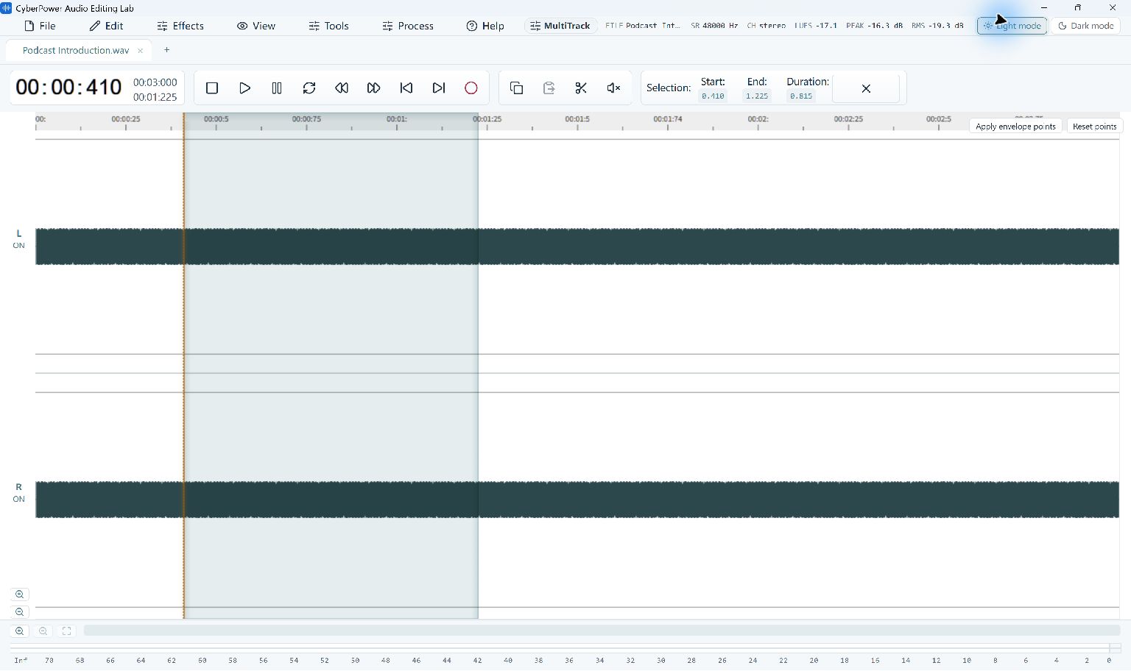Toggle left channel ON
The height and width of the screenshot is (671, 1131).
point(18,246)
